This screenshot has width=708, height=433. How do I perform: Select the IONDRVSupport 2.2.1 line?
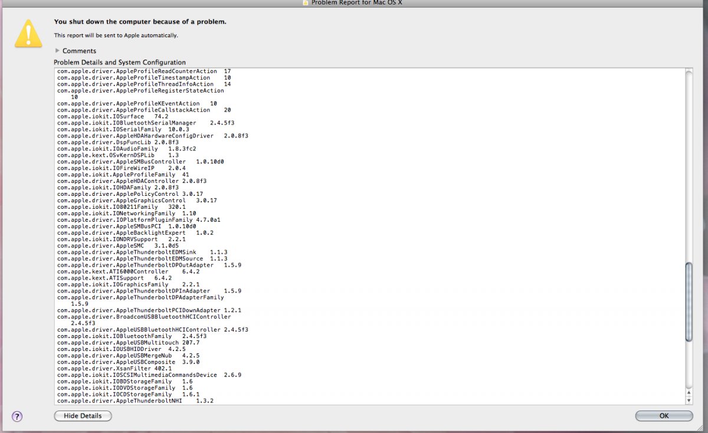coord(122,240)
